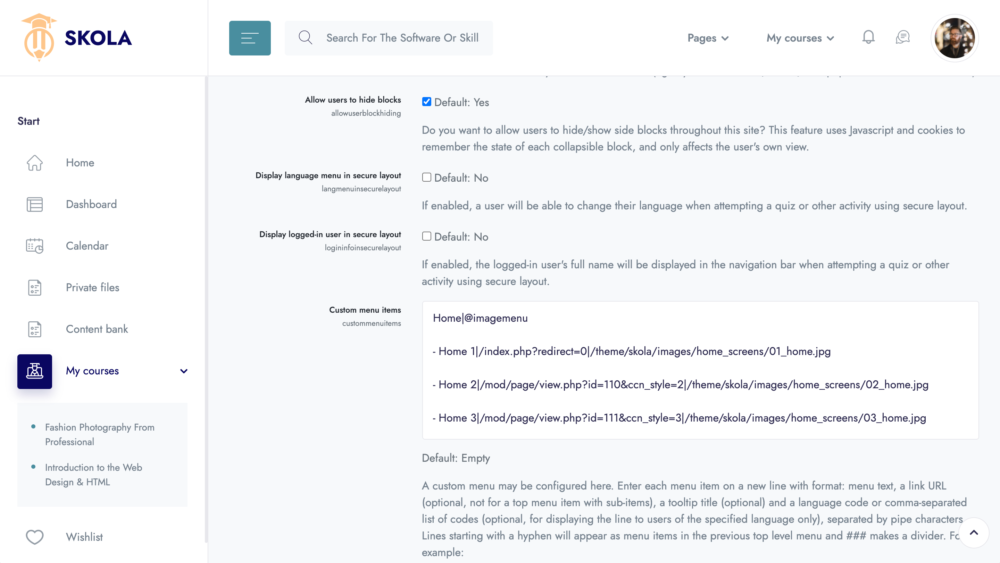Toggle the sidebar hamburger menu button
The image size is (1000, 563).
250,38
